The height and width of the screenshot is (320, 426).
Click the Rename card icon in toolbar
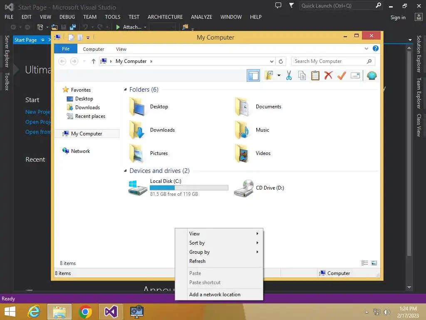355,75
